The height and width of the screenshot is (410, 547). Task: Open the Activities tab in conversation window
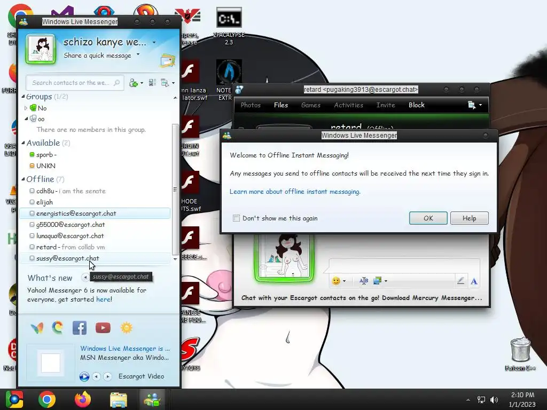pyautogui.click(x=348, y=105)
